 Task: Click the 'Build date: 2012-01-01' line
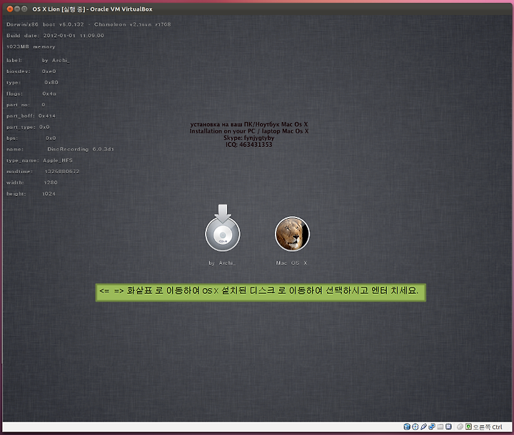(x=55, y=36)
